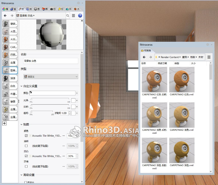Open the 材质库 library hamburger menu
Screen dimensions: 218x185
[x=209, y=57]
